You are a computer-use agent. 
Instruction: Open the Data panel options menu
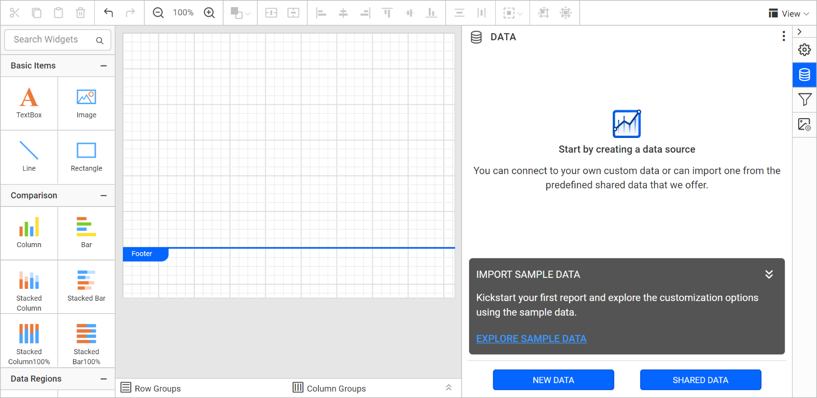click(x=783, y=36)
